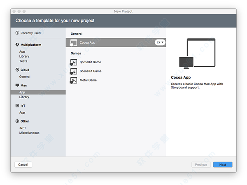
Task: Close the New Project window
Action: [14, 12]
